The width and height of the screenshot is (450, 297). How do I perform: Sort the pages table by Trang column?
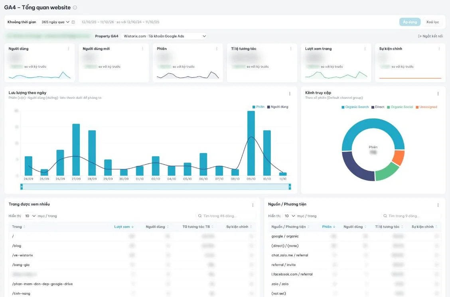tap(19, 227)
